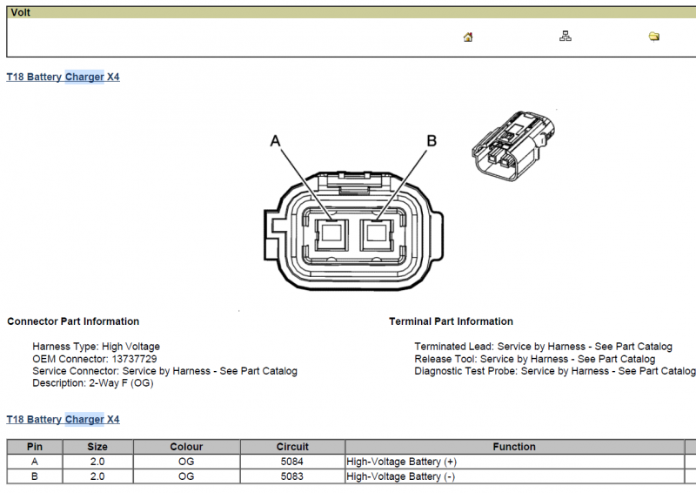The image size is (696, 493).
Task: Click the home icon in the header
Action: tap(468, 37)
